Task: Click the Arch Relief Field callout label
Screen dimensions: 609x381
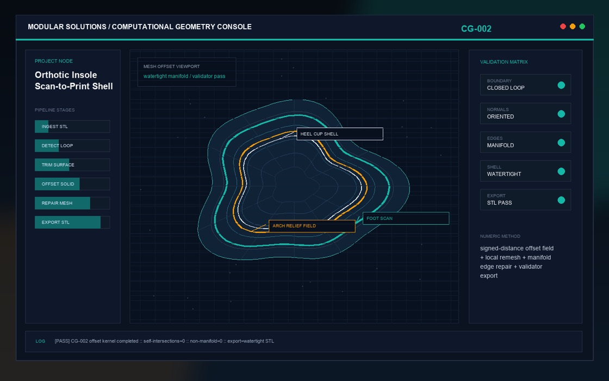Action: tap(312, 226)
